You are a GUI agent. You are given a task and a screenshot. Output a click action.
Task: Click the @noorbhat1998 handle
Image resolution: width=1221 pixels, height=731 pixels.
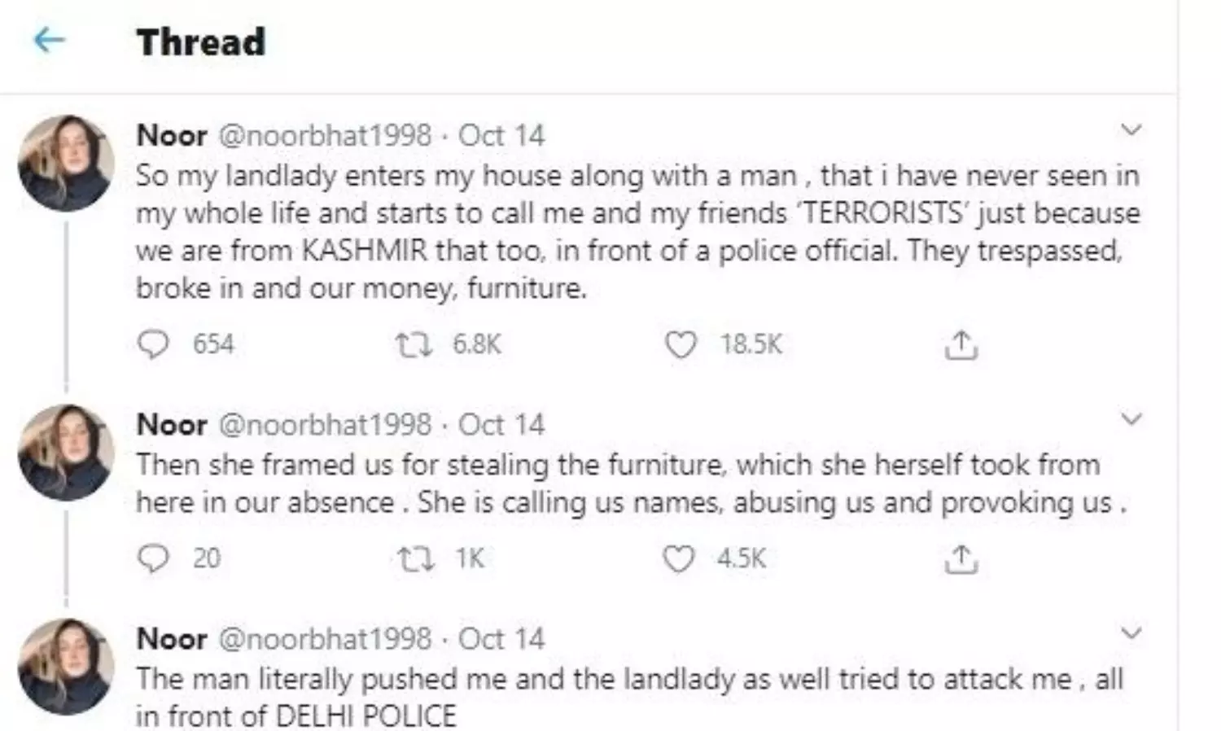326,135
